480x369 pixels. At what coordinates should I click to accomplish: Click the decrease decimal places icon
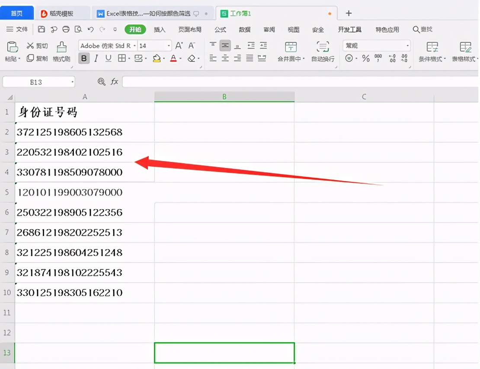point(404,58)
